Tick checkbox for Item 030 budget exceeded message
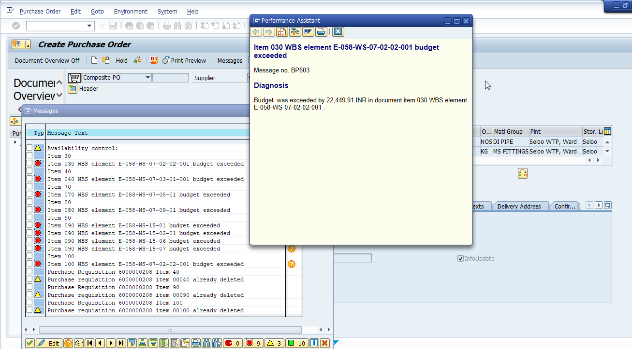The image size is (632, 349). [x=29, y=164]
